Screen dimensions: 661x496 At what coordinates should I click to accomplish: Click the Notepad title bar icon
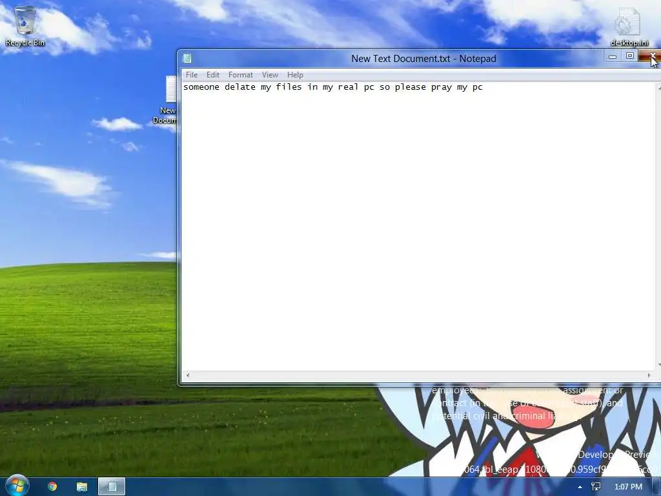pos(187,58)
